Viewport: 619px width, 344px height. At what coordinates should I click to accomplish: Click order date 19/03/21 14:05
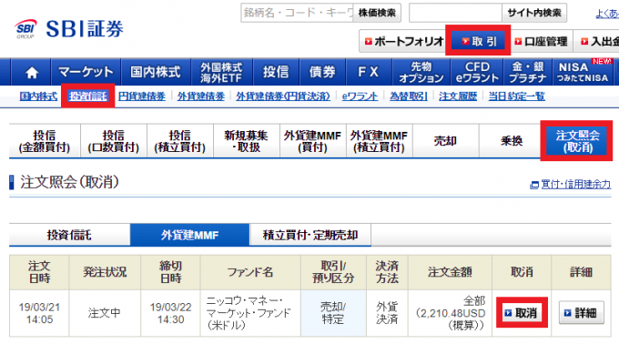(x=39, y=313)
